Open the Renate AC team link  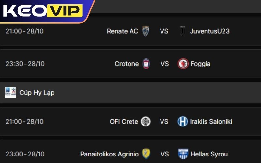click(x=122, y=31)
